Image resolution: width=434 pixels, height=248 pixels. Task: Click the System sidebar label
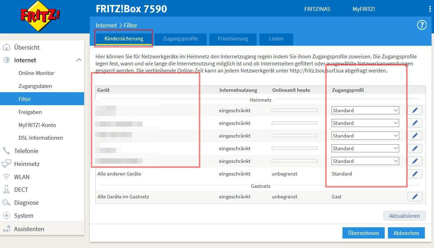coord(24,216)
